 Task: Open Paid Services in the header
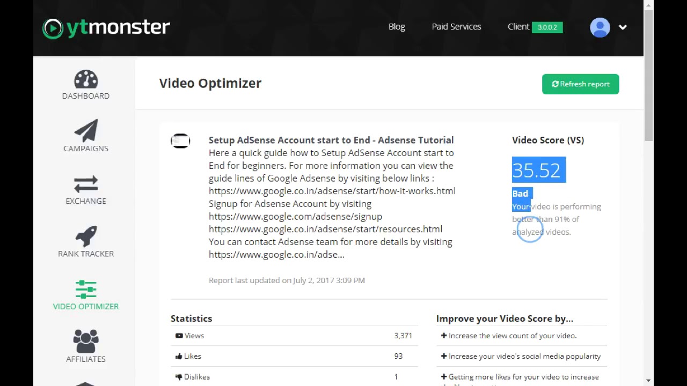coord(456,27)
